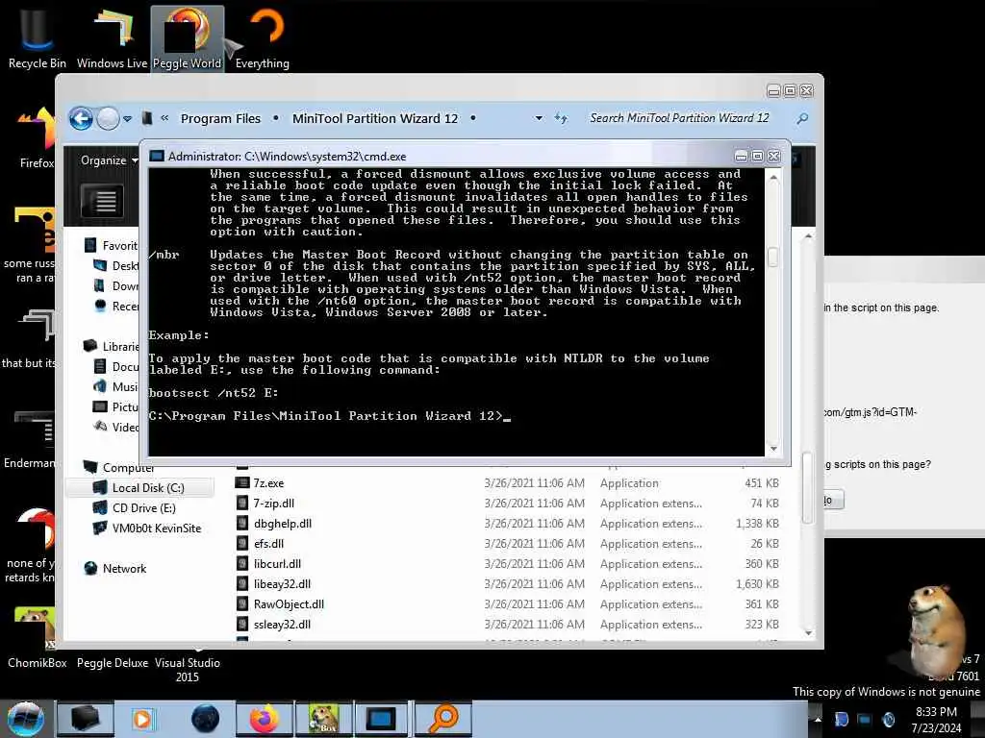The height and width of the screenshot is (738, 985).
Task: Expand the breadcrumb overflow chevrons
Action: [x=164, y=117]
